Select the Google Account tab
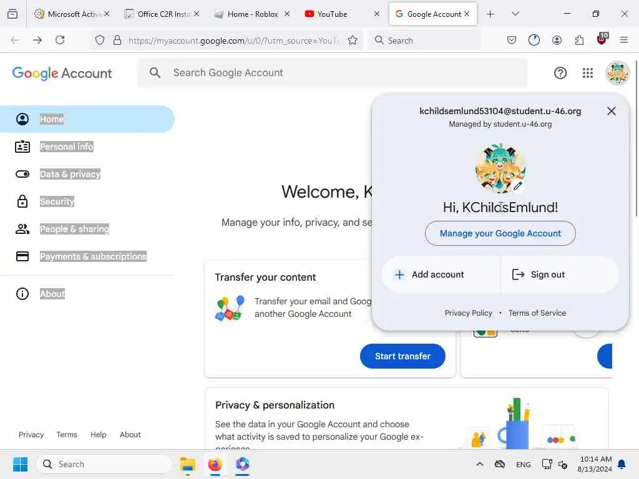Viewport: 639px width, 479px height. point(433,14)
